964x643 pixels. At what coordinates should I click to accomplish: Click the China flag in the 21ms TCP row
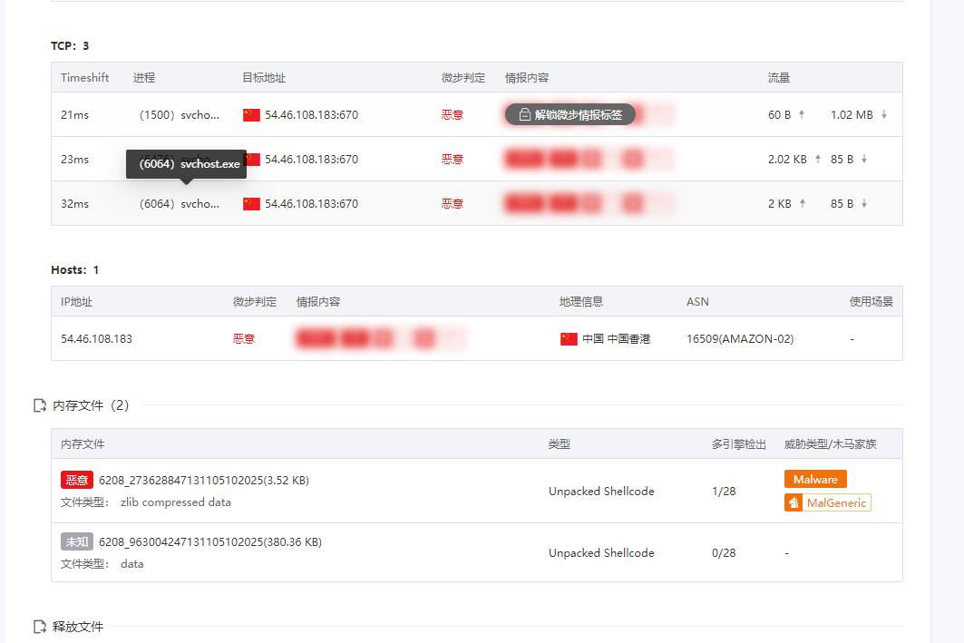click(251, 115)
